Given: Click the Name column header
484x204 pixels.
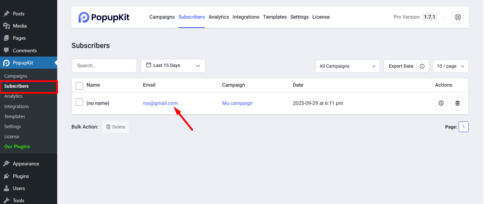Looking at the screenshot, I should [x=93, y=85].
